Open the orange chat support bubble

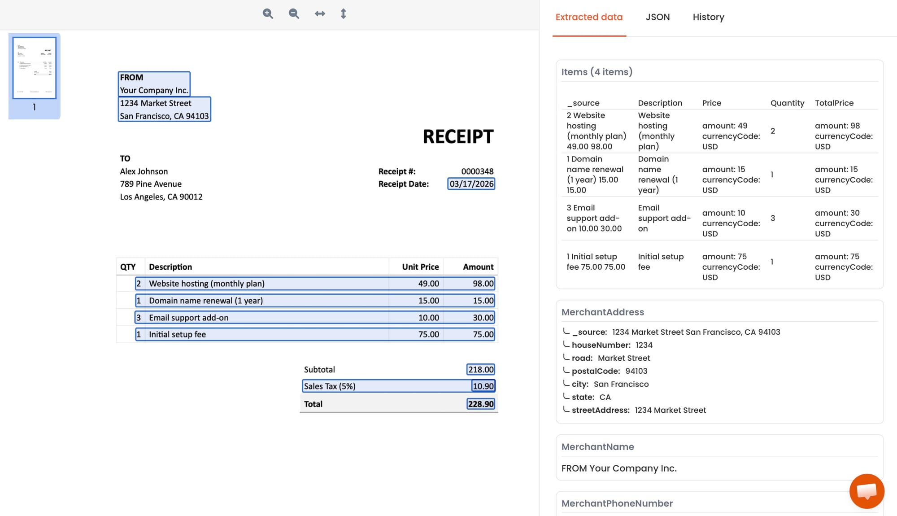[867, 491]
